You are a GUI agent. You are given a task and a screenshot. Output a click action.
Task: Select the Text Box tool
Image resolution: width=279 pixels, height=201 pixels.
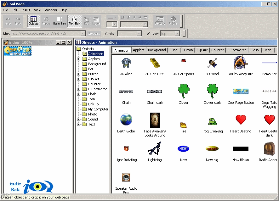pyautogui.click(x=75, y=21)
